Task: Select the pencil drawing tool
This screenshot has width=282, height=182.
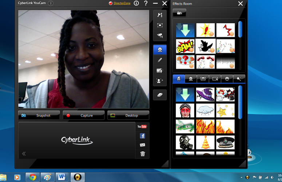Action: pyautogui.click(x=160, y=60)
